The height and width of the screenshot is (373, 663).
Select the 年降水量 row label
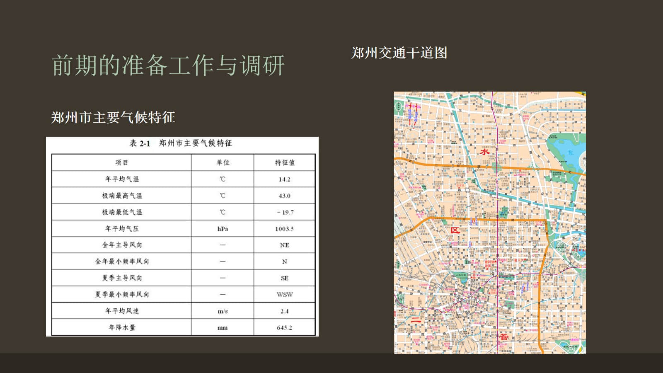point(121,327)
